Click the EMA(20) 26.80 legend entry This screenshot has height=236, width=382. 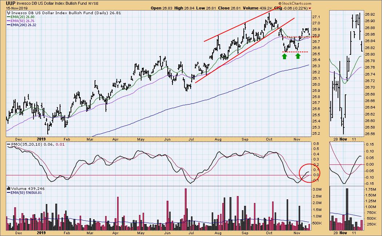coord(23,17)
